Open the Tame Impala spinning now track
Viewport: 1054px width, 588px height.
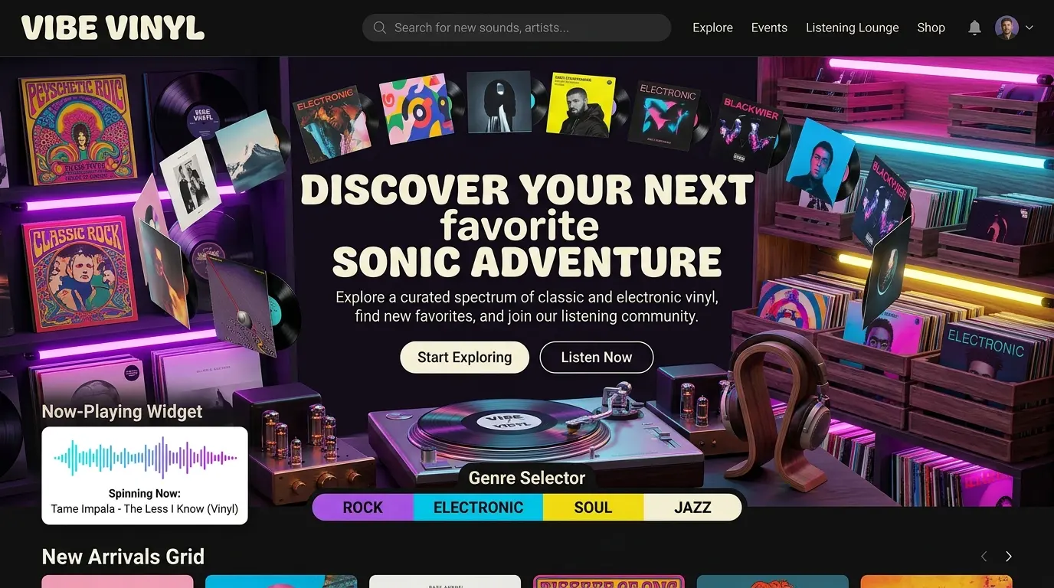point(145,508)
